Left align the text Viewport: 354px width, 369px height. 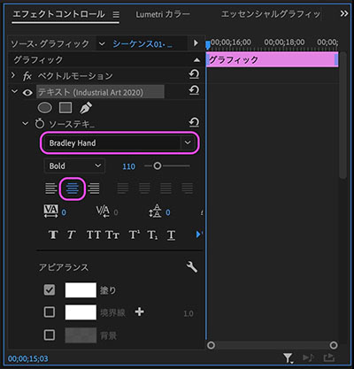(x=51, y=188)
